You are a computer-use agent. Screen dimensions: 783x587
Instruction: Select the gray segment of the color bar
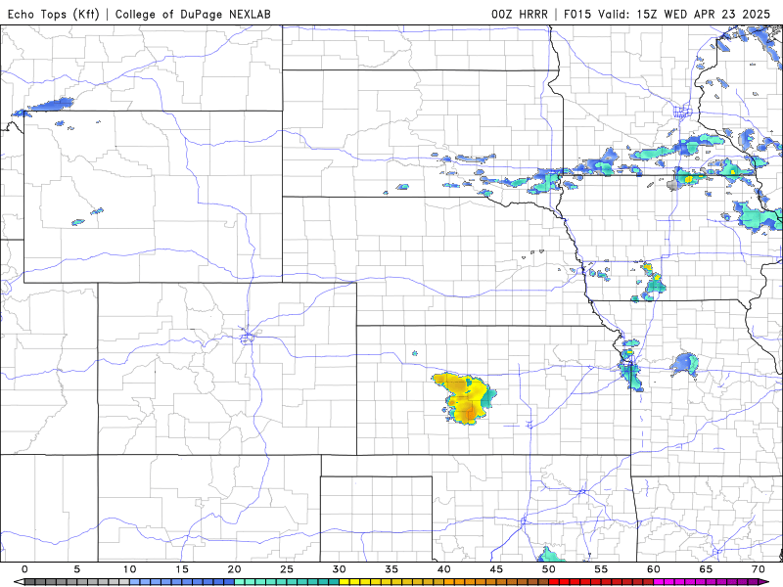point(77,582)
